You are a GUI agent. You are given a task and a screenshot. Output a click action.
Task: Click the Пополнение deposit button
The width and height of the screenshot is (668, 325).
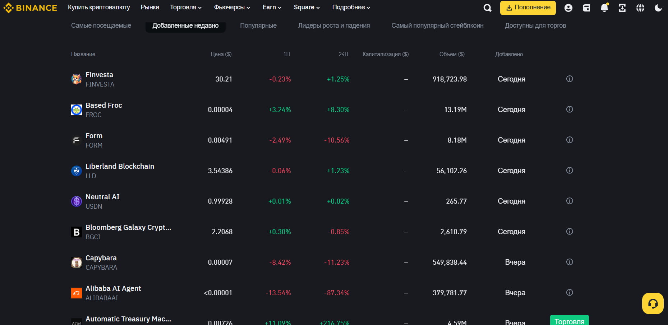click(528, 8)
